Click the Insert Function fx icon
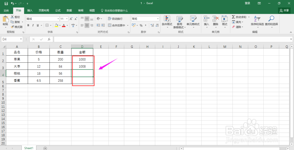 point(49,39)
